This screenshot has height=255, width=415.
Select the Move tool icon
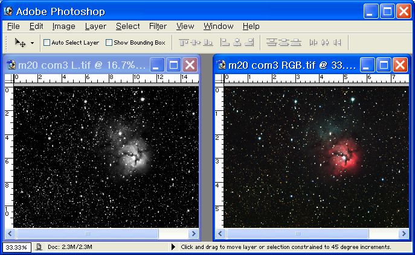20,43
